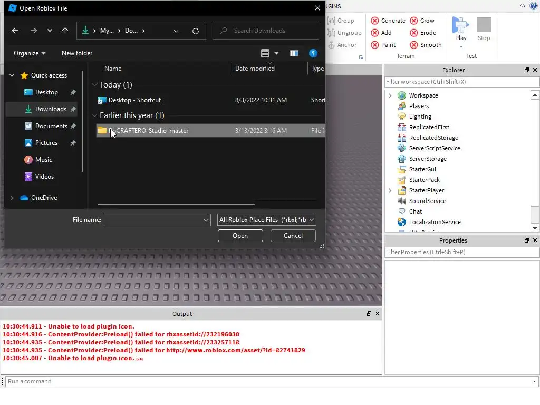Refresh the Downloads folder listing
Viewport: 540px width, 405px height.
tap(196, 31)
